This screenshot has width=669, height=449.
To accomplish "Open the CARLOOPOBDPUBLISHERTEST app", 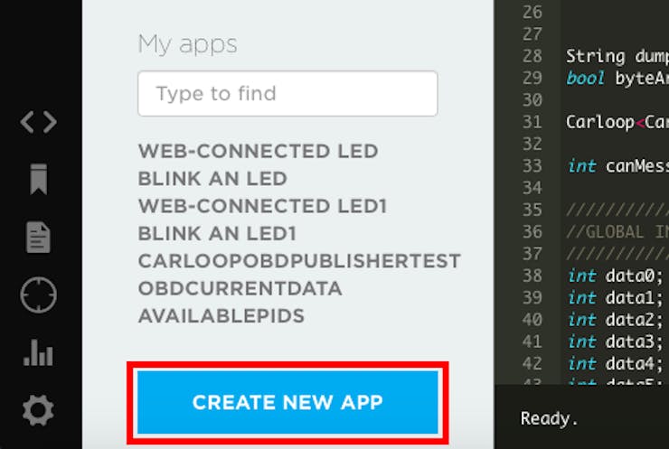I will (x=299, y=261).
